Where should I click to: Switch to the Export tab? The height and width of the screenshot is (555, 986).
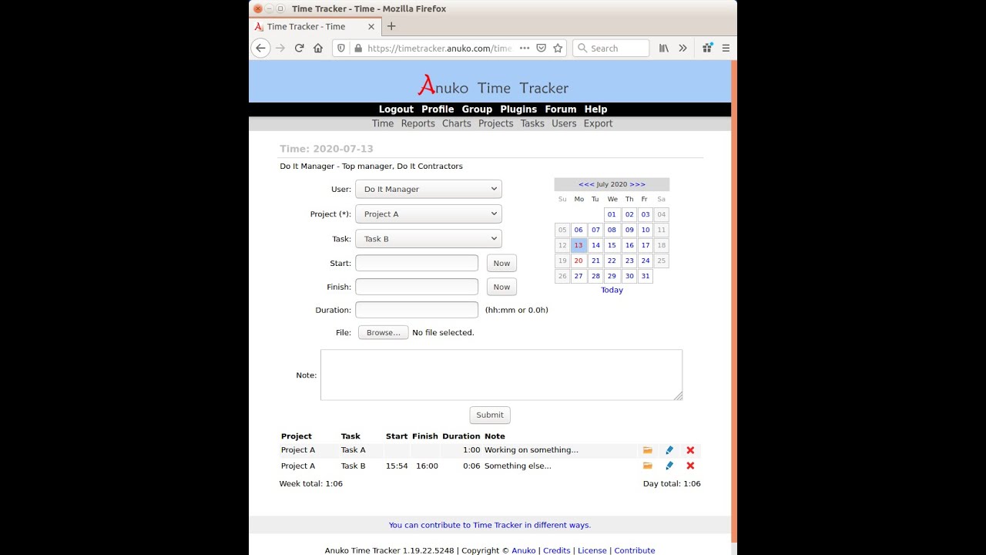pyautogui.click(x=598, y=123)
